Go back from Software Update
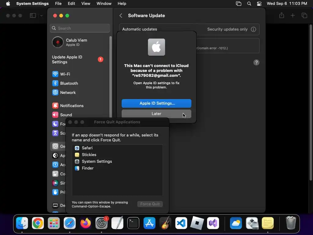313x235 pixels. coord(121,16)
